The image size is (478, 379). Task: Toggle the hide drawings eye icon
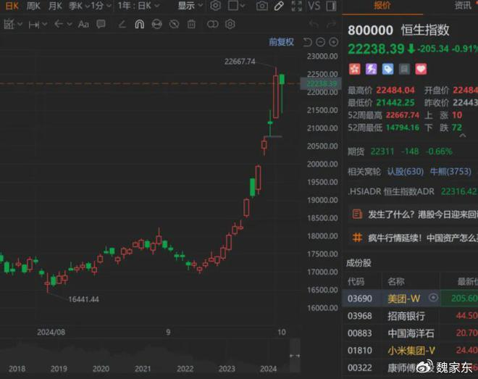(174, 24)
